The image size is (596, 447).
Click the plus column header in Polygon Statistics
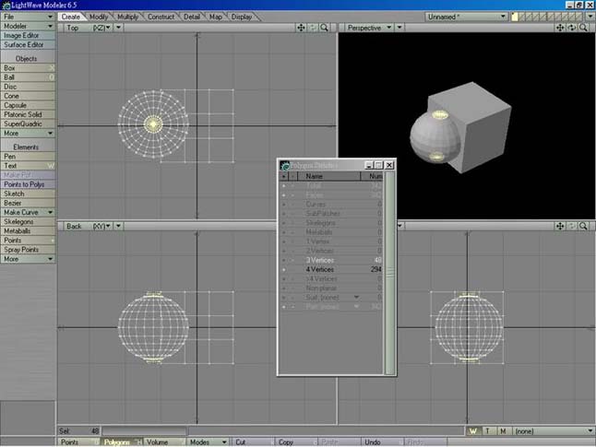tap(283, 176)
